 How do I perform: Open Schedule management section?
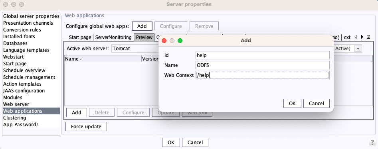tap(31, 77)
